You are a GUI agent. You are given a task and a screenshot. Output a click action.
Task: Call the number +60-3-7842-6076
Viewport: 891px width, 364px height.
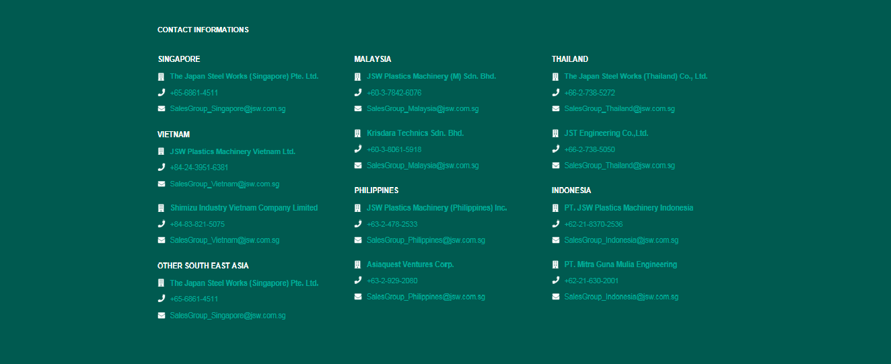tap(394, 93)
